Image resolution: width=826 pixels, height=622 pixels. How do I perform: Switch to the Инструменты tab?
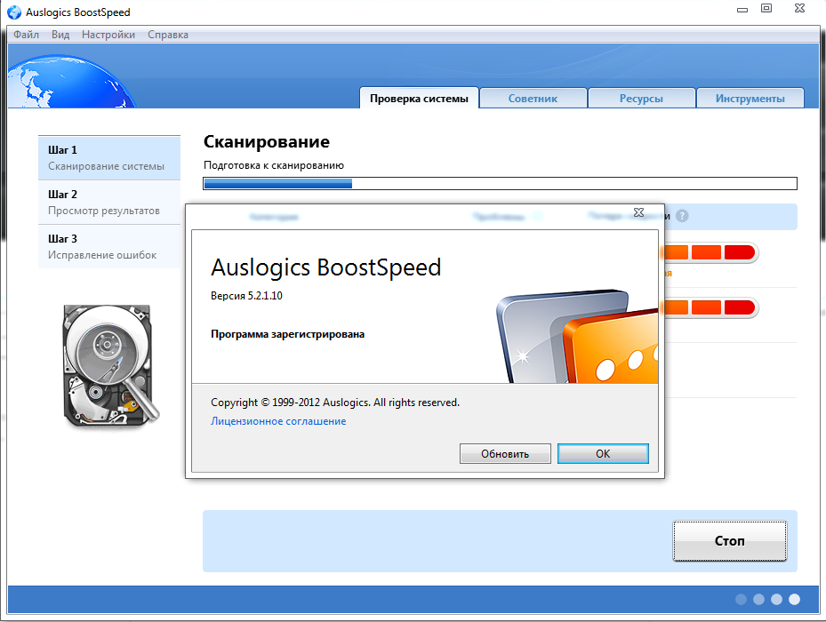click(x=750, y=99)
